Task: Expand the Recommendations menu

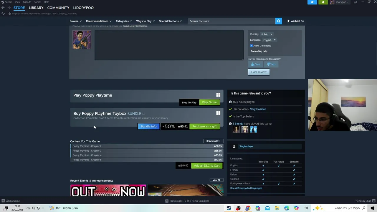Action: [x=99, y=21]
